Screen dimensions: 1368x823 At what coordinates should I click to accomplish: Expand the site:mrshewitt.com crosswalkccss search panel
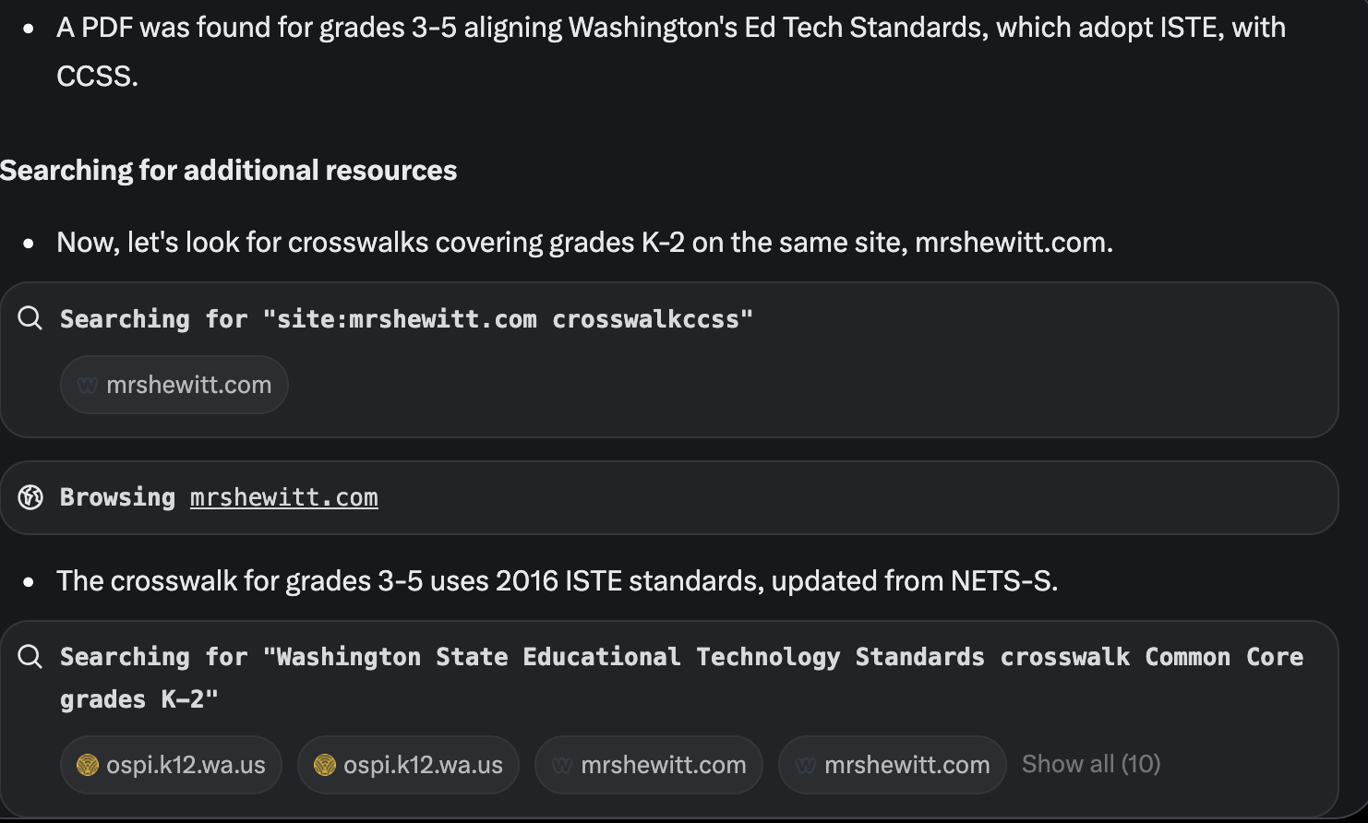tap(669, 360)
